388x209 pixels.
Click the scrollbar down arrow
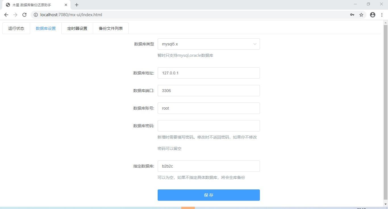tap(385, 204)
